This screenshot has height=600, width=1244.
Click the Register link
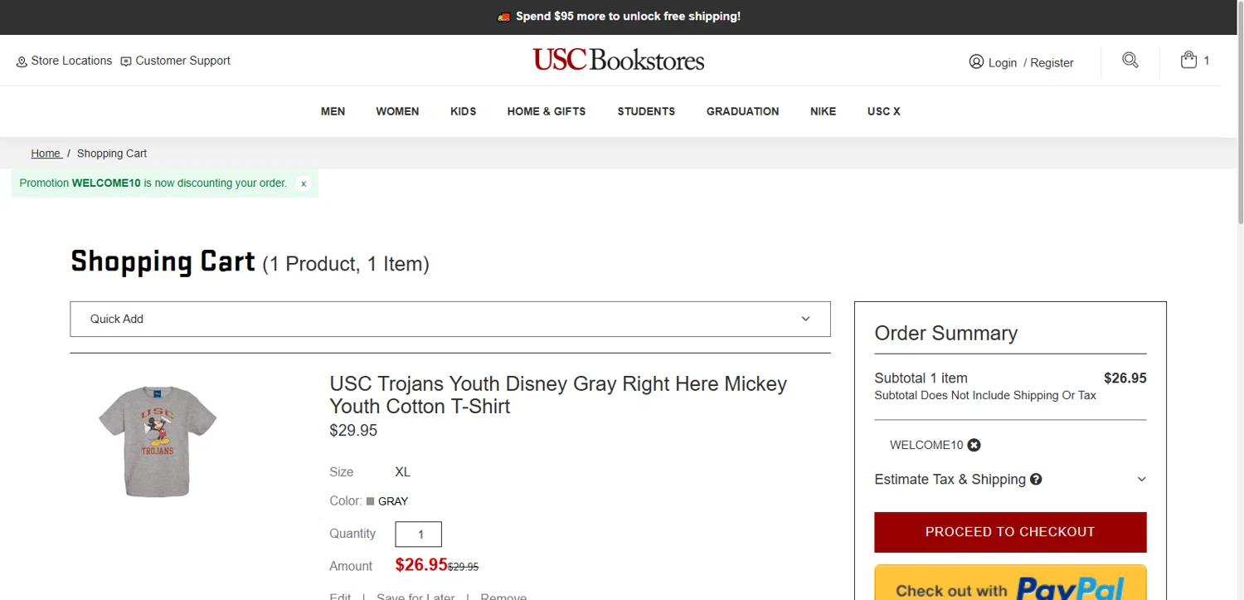point(1052,62)
